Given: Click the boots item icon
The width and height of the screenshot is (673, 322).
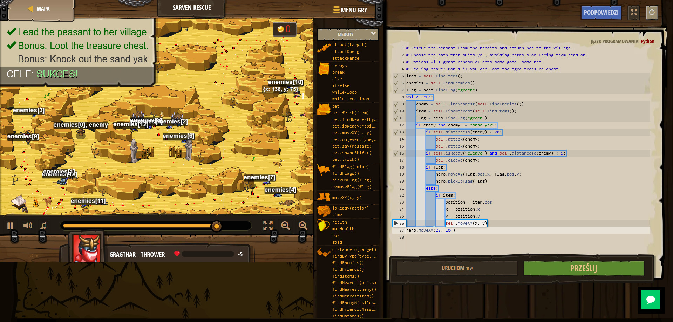Looking at the screenshot, I should point(324,197).
